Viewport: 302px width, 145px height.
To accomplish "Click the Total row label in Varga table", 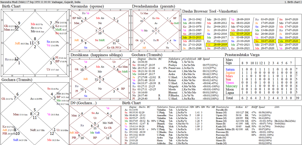I will (x=230, y=98).
